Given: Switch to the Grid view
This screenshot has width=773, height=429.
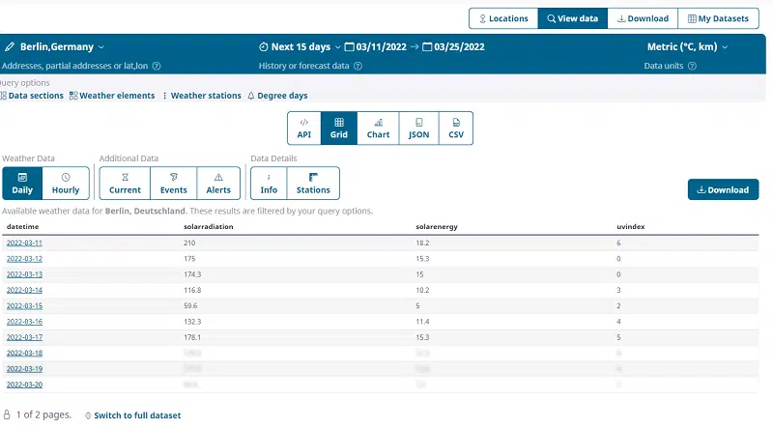Looking at the screenshot, I should pos(339,128).
